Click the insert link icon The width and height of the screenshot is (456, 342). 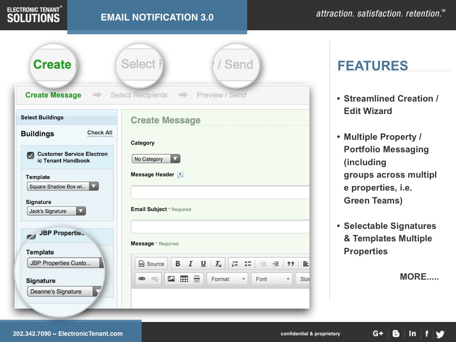point(142,279)
